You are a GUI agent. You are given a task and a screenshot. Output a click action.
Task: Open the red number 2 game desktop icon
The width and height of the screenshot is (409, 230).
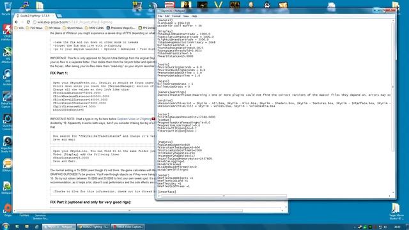pos(170,4)
